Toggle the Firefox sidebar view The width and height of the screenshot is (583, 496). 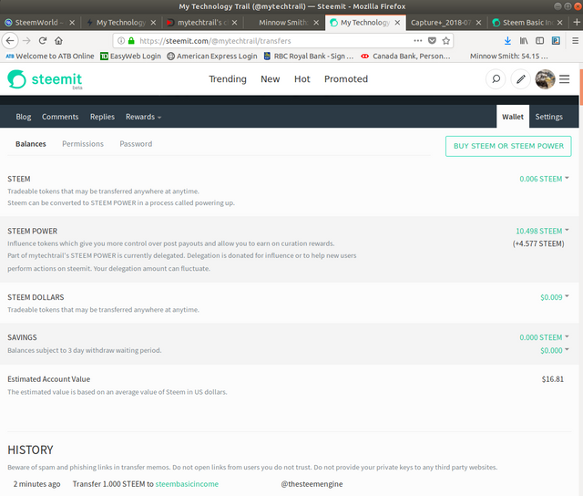(539, 40)
